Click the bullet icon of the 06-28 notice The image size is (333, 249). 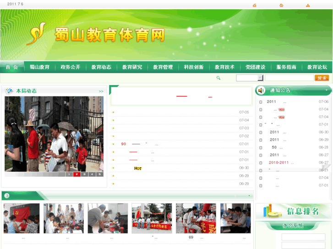pos(261,148)
